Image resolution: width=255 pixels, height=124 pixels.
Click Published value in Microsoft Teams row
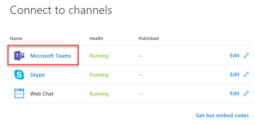coord(141,56)
